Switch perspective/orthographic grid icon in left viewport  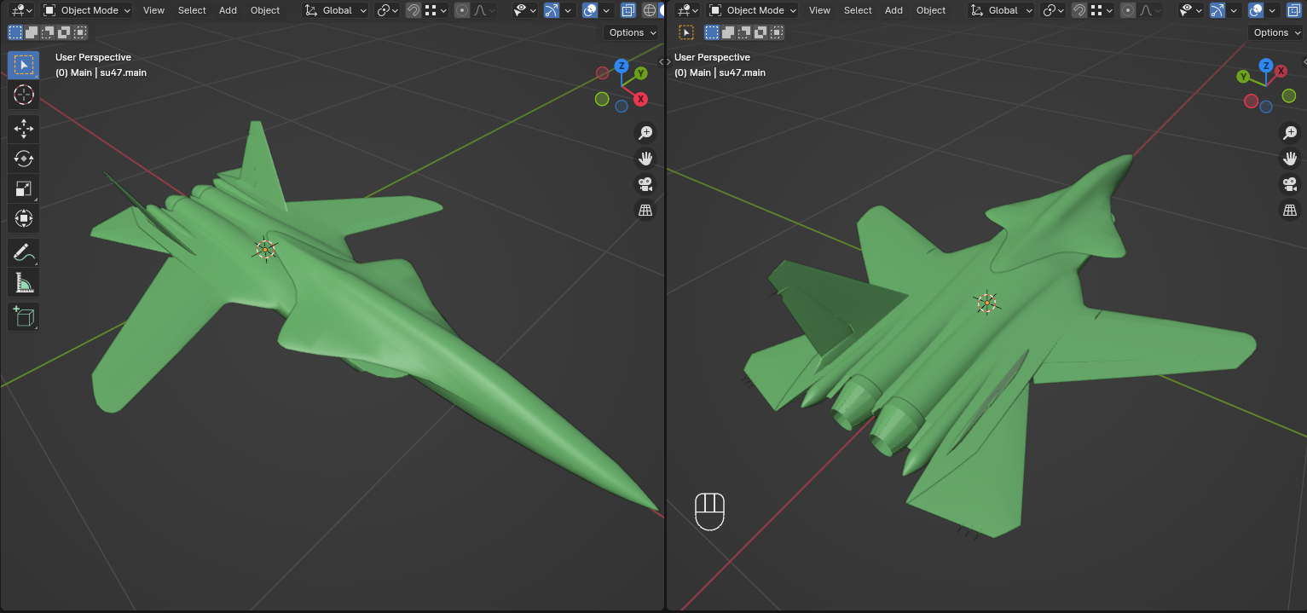click(645, 210)
